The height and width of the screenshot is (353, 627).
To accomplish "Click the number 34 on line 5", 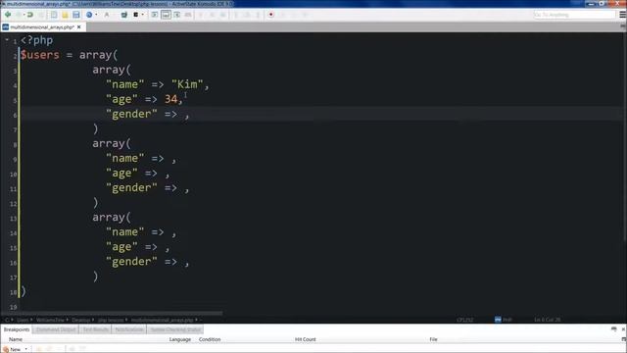I will point(170,99).
